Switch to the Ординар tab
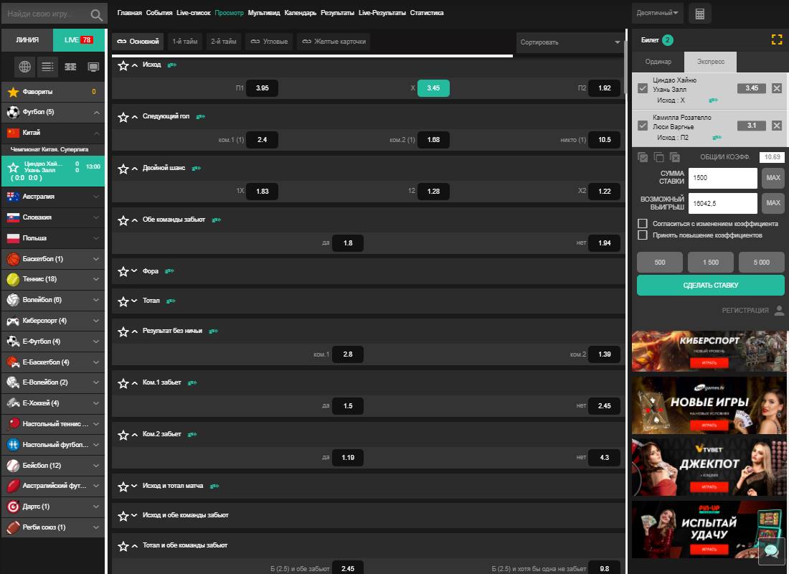This screenshot has width=789, height=574. pyautogui.click(x=658, y=62)
